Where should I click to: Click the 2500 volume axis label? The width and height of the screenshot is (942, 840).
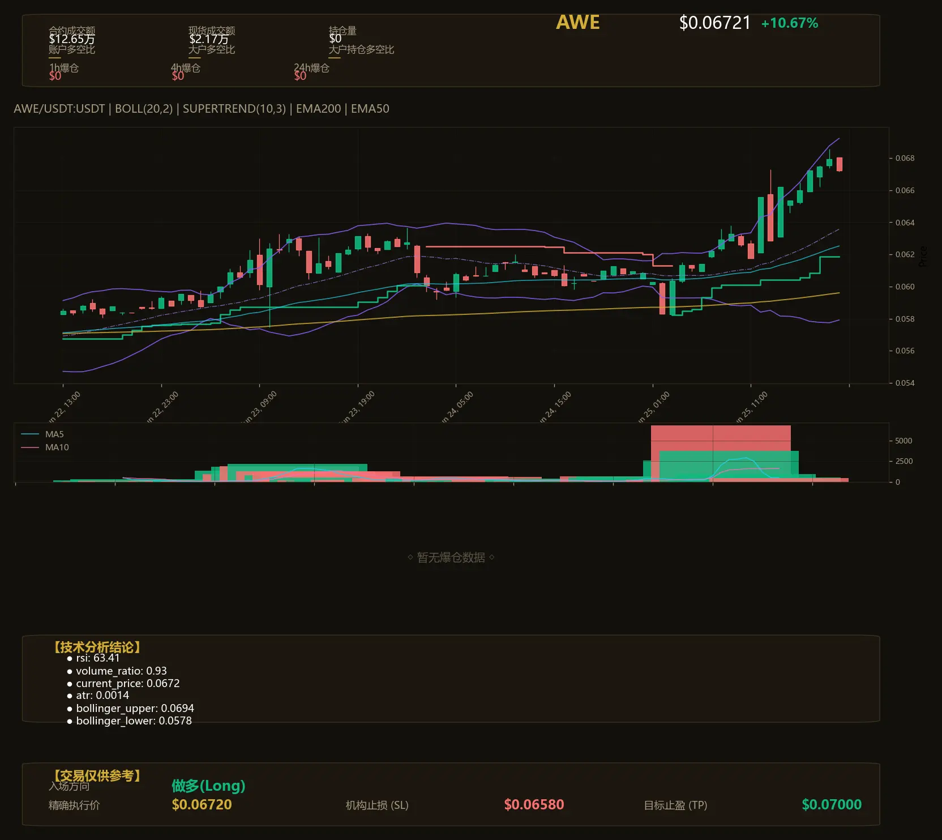[904, 461]
